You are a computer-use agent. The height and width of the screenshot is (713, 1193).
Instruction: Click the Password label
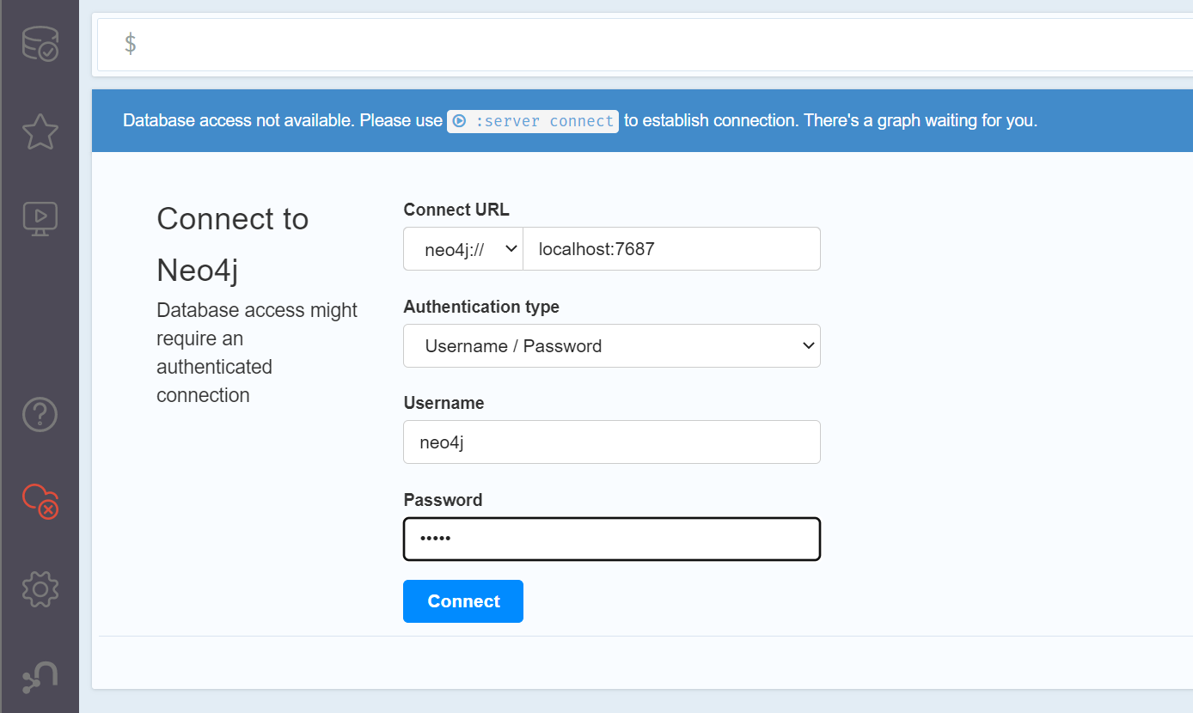(443, 500)
